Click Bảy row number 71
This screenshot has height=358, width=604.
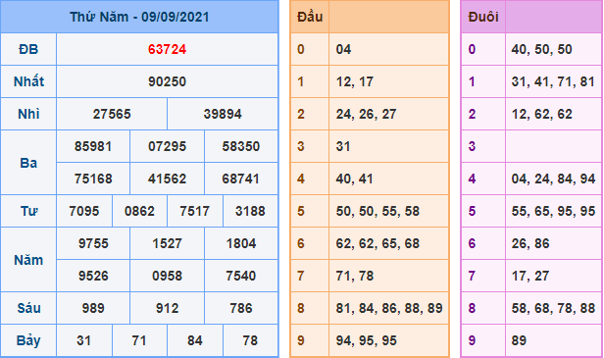click(139, 340)
